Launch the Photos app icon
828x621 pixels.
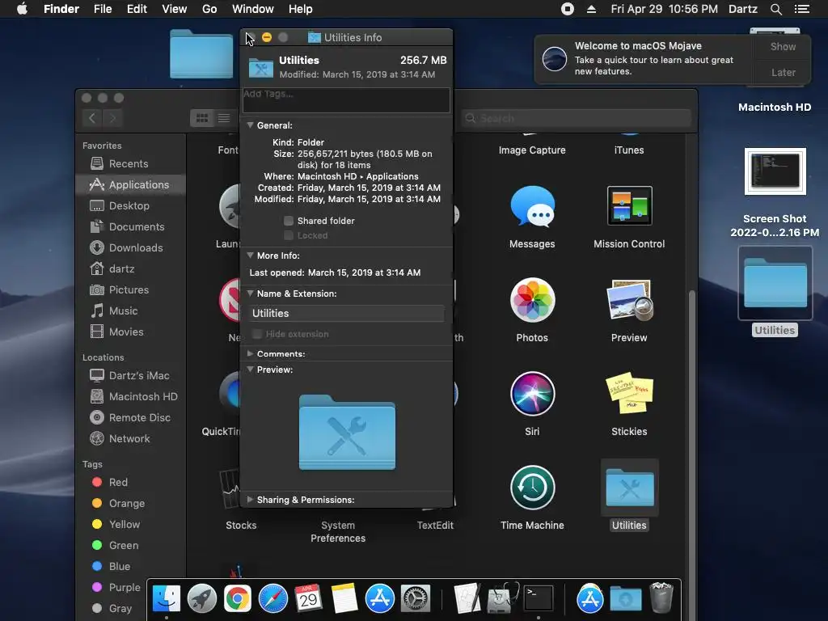click(532, 300)
